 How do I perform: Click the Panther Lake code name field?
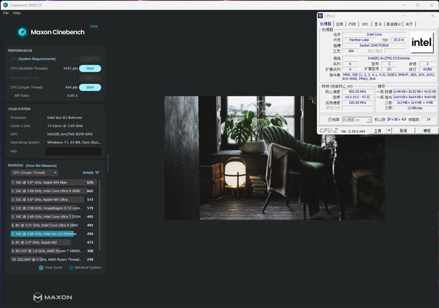(x=359, y=40)
